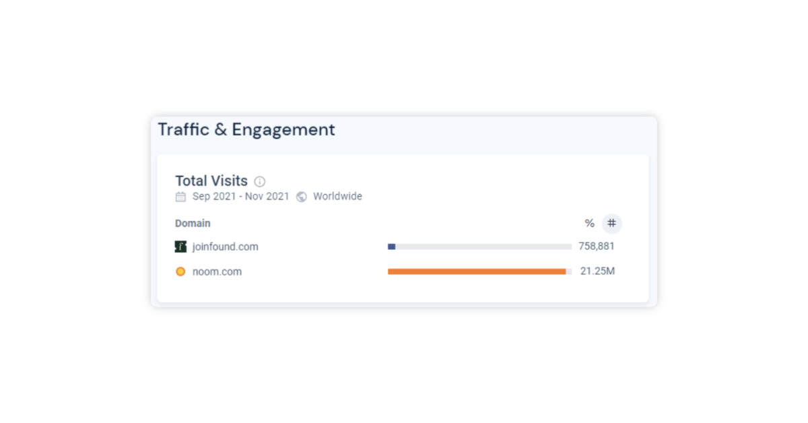Screen dimensions: 808x423
Task: Select the joinfound.com favicon
Action: click(x=180, y=247)
